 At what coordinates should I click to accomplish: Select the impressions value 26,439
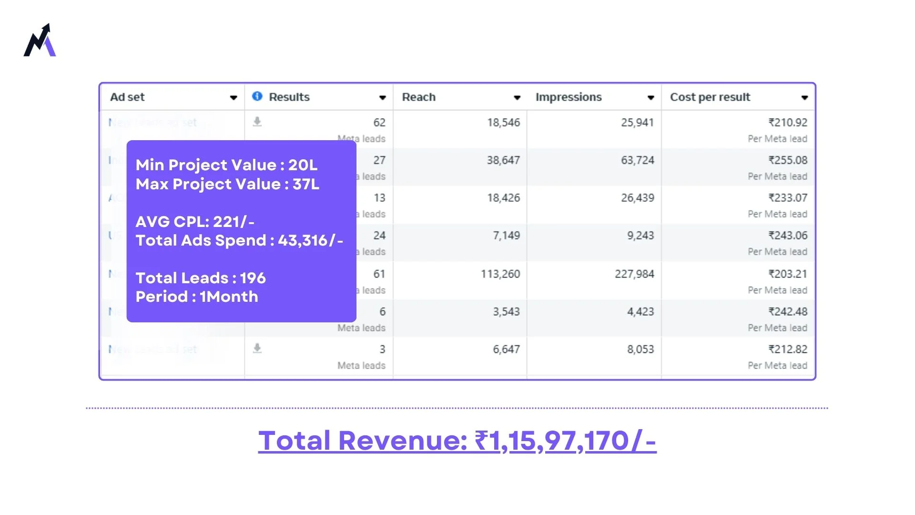pos(637,198)
